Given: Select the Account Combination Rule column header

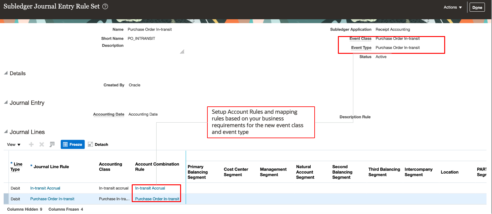Looking at the screenshot, I should [x=157, y=167].
